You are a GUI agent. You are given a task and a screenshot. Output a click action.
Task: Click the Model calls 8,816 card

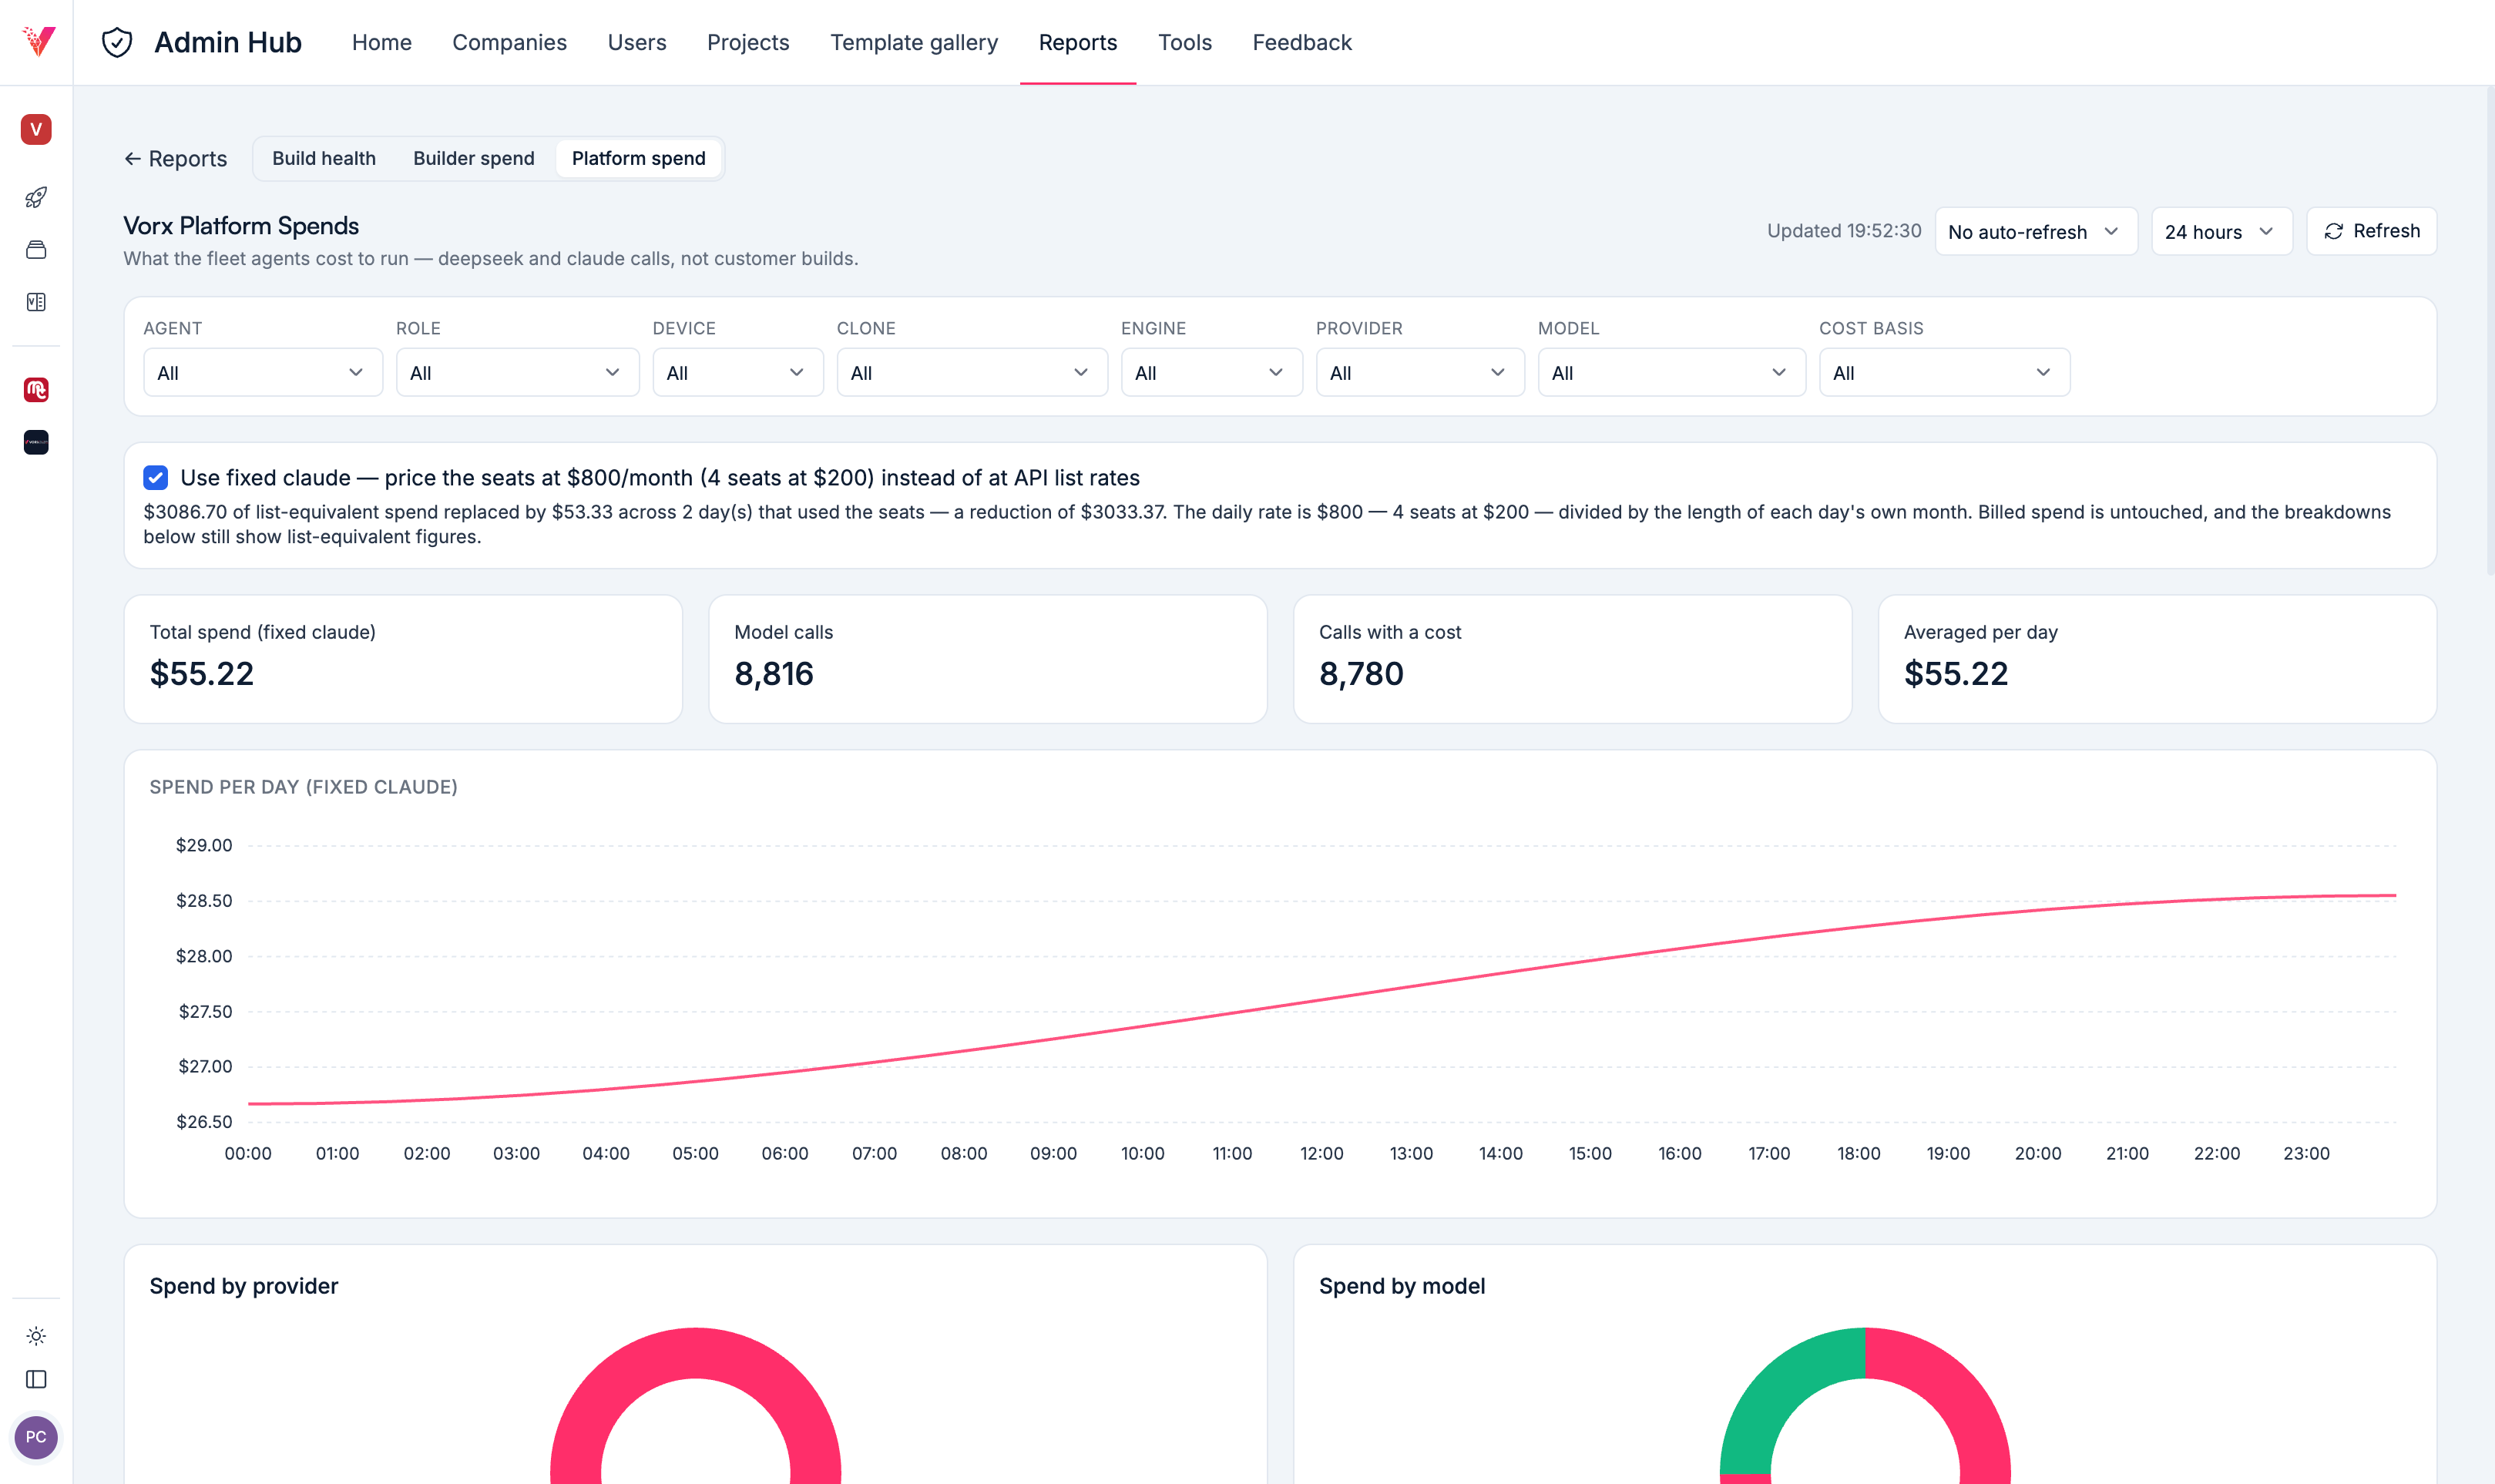[988, 659]
